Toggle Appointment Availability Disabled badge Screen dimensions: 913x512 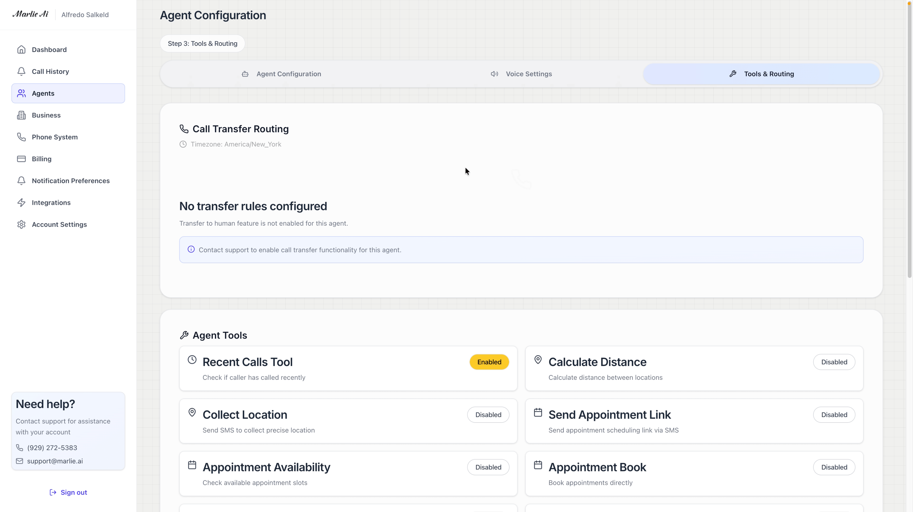tap(488, 467)
